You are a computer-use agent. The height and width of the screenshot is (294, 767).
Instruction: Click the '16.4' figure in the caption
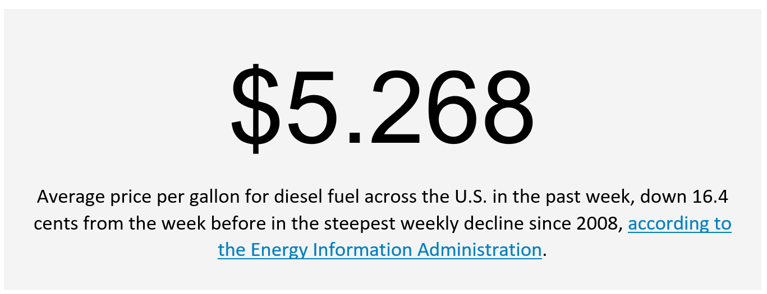click(x=709, y=197)
